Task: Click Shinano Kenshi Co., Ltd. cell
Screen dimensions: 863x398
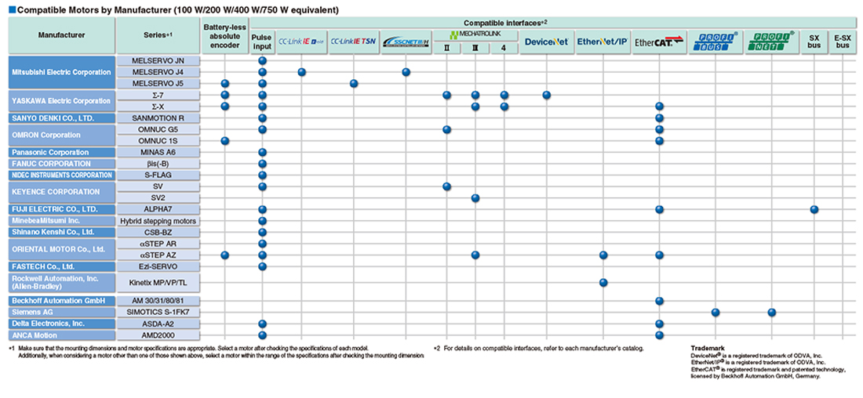Action: (x=62, y=232)
